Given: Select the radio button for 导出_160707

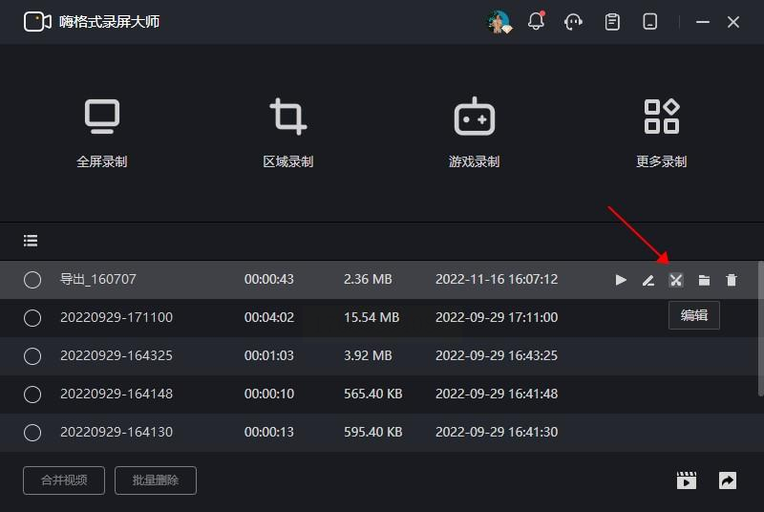Looking at the screenshot, I should point(32,280).
